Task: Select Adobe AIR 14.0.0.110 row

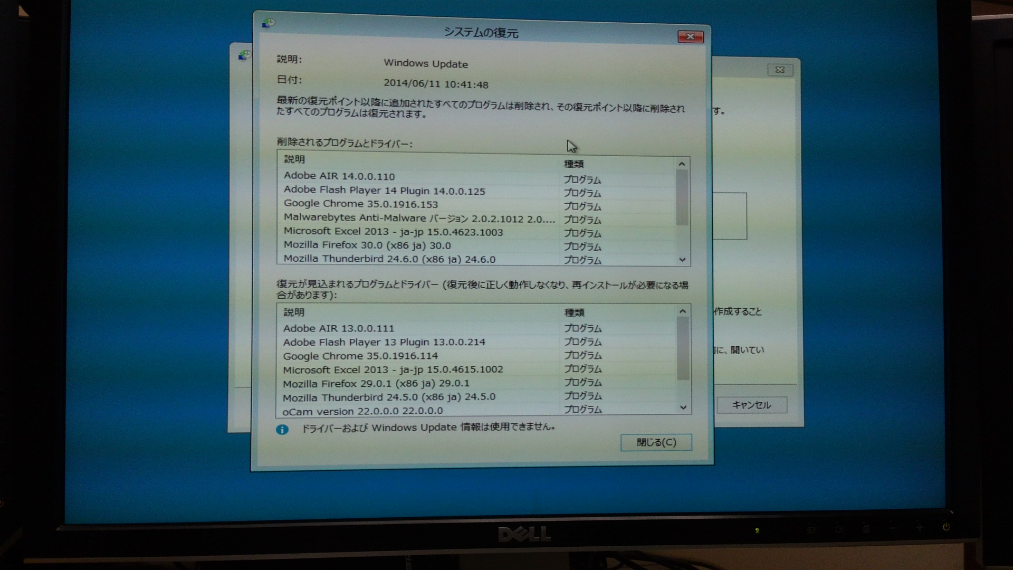Action: click(476, 177)
